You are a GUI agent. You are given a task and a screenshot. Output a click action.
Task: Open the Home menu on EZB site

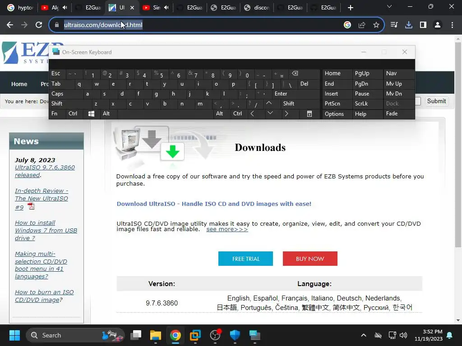click(19, 84)
